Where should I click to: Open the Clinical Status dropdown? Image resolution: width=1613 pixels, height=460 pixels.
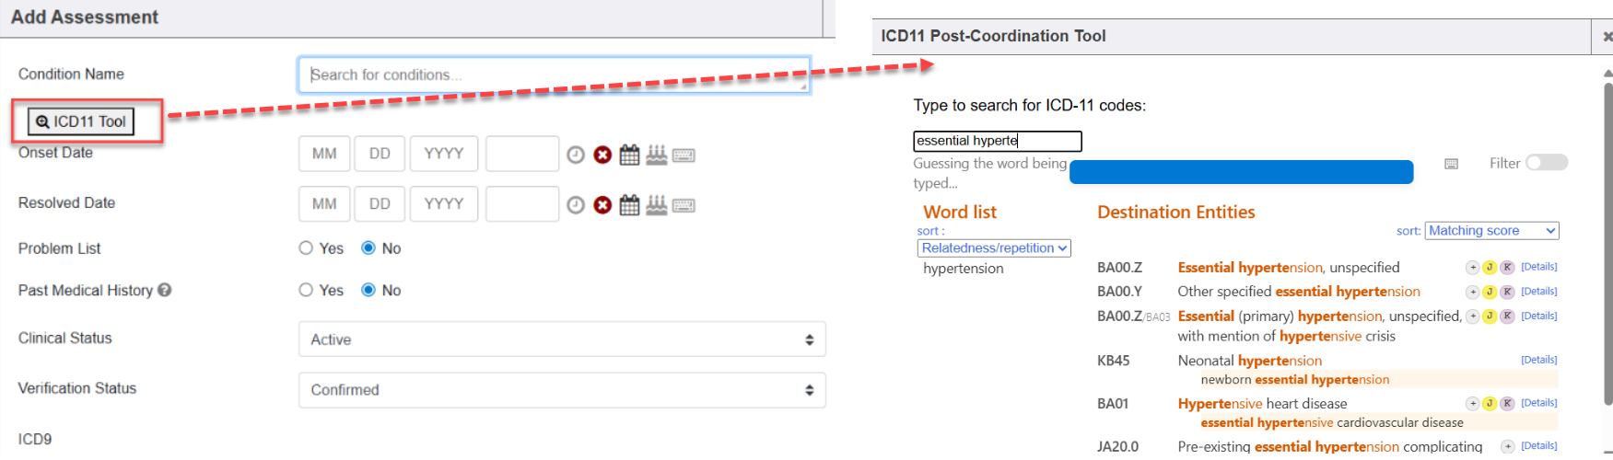tap(562, 339)
